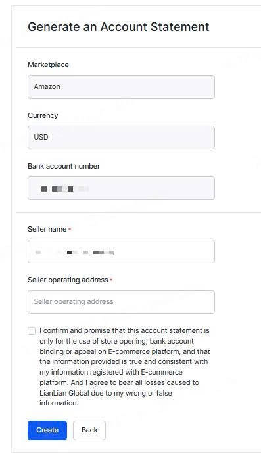This screenshot has width=261, height=468.
Task: Focus the Seller operating address input
Action: 121,301
